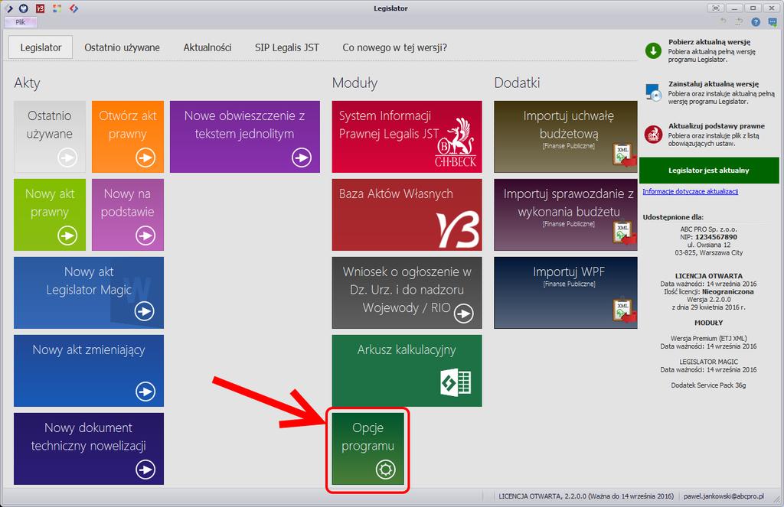Open Informacje dotyczące aktualizacji link

point(690,191)
